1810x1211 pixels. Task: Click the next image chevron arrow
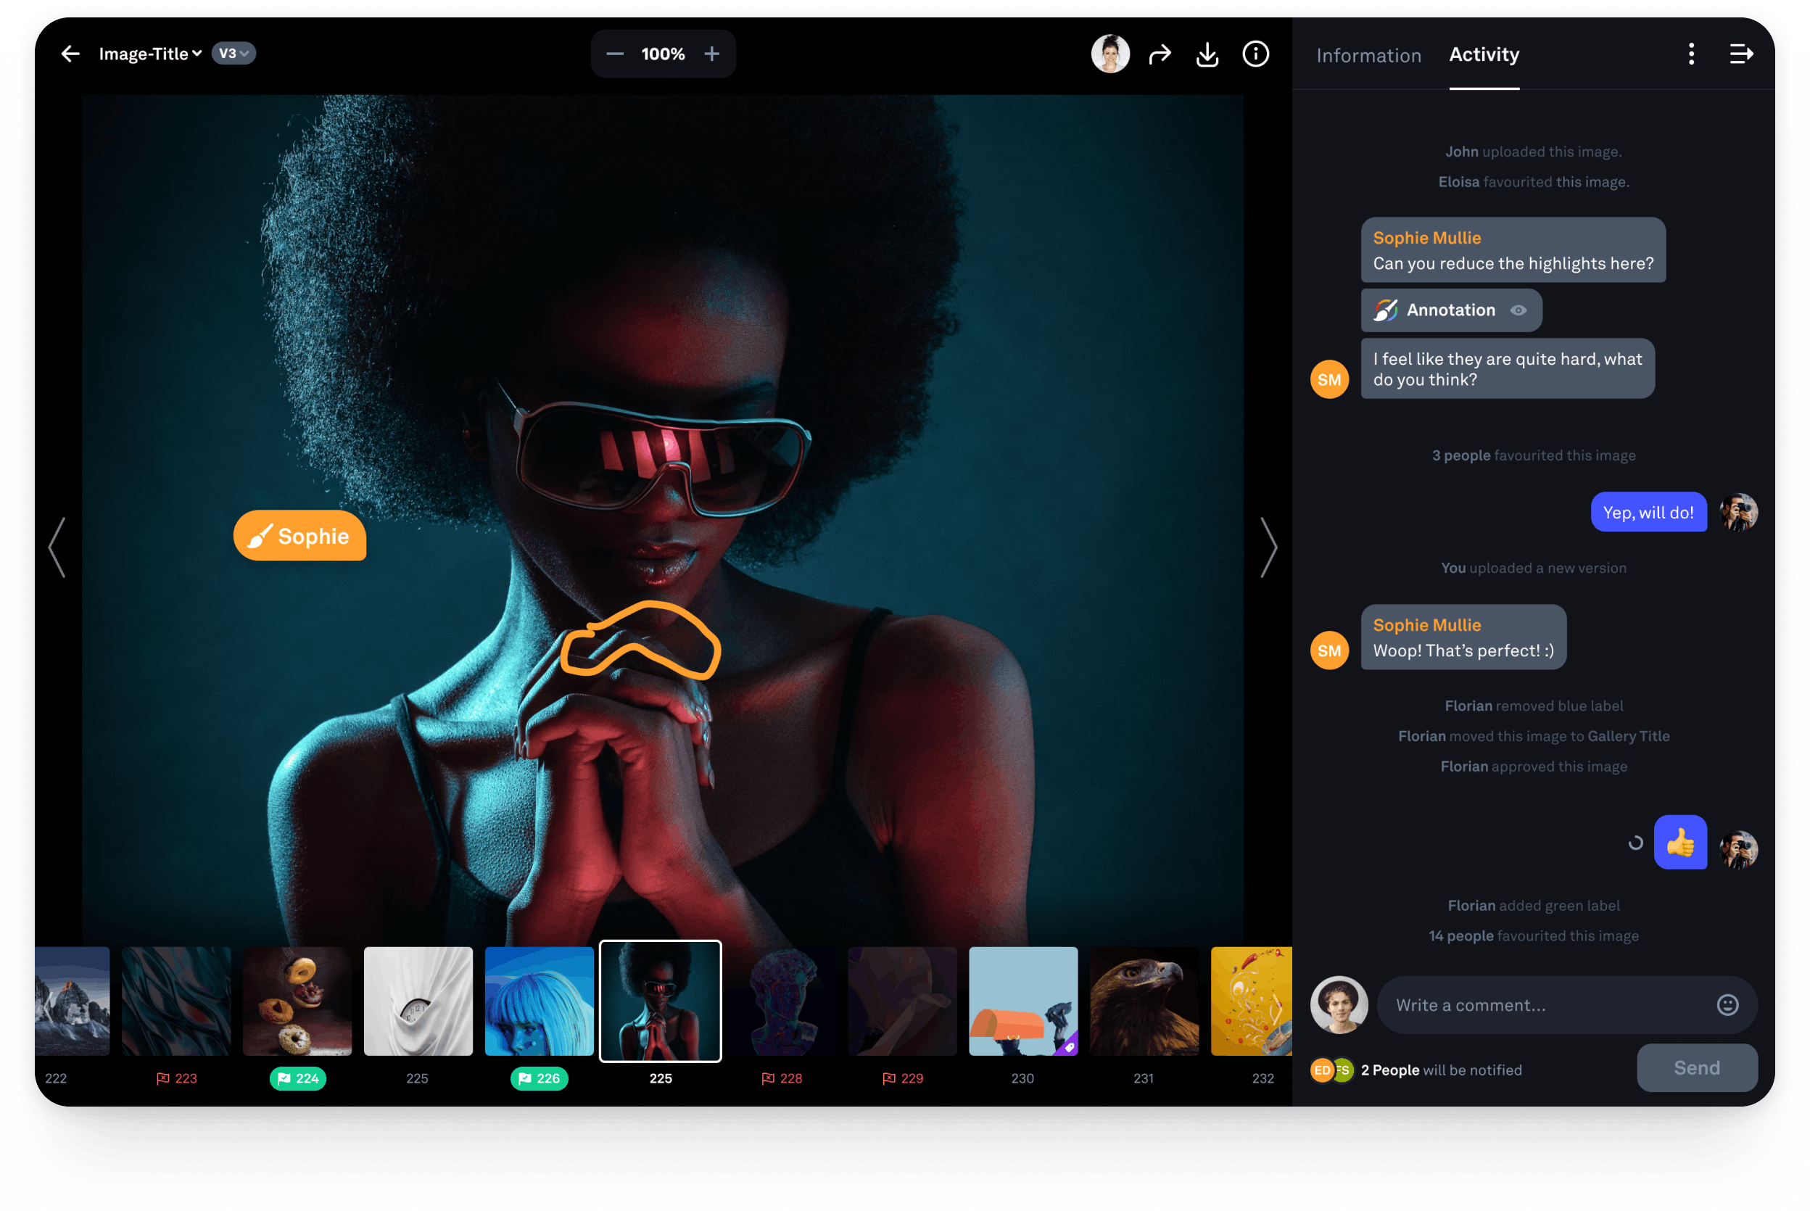coord(1269,547)
